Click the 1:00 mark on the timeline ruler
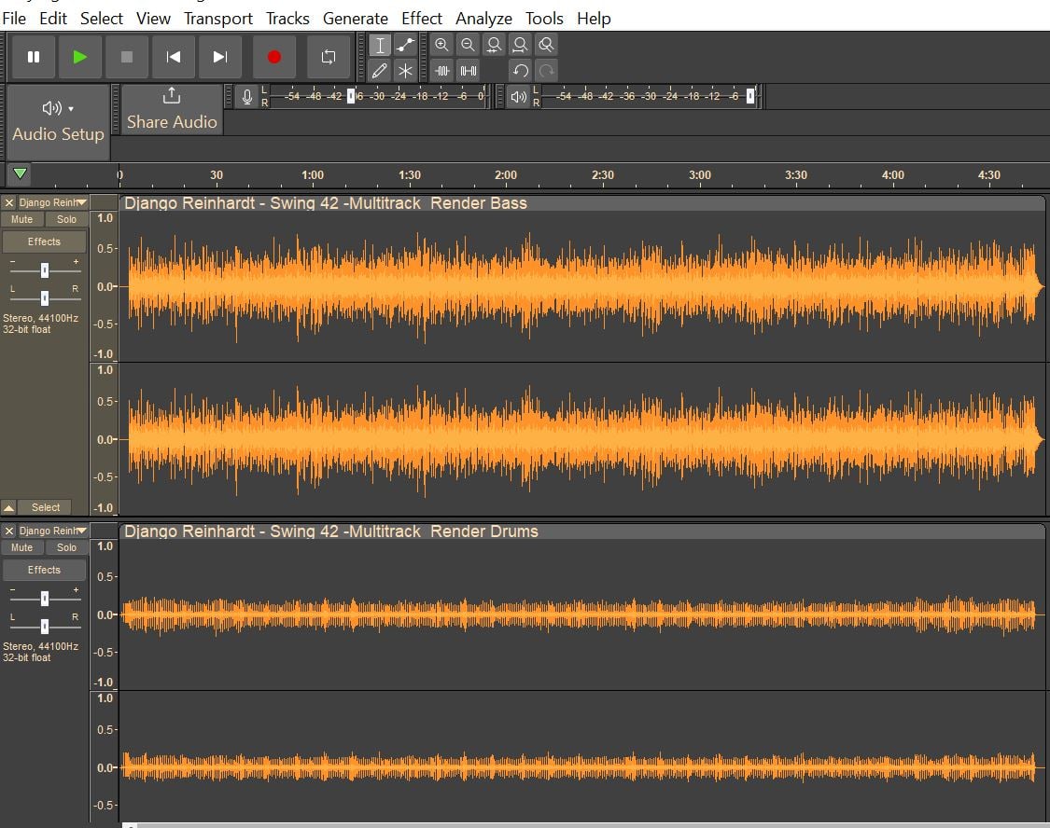1050x828 pixels. [x=313, y=175]
